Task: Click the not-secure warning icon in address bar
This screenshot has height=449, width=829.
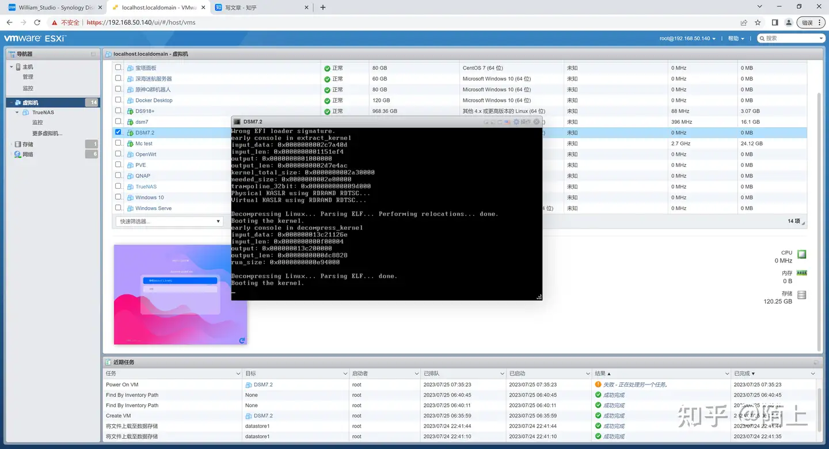Action: 55,22
